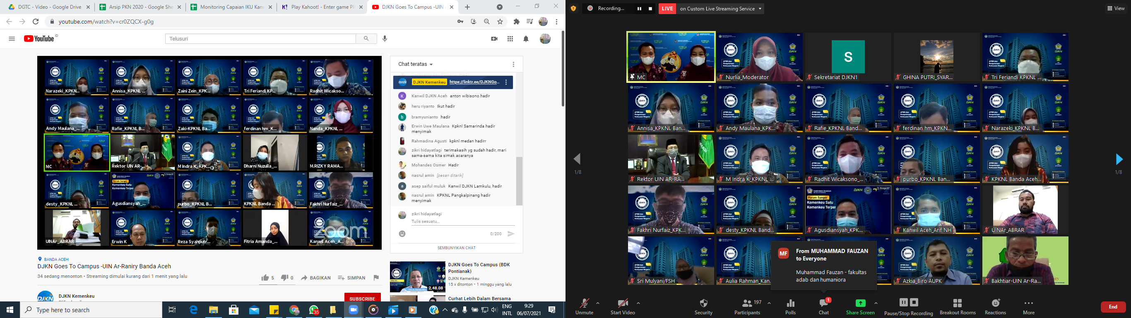
Task: Expand the Chat teratas dropdown
Action: tap(415, 64)
